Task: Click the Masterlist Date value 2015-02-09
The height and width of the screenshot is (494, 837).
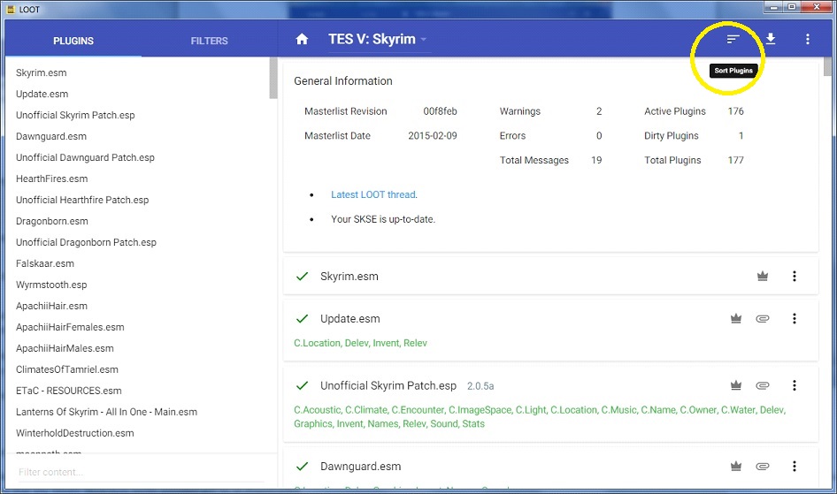Action: coord(433,136)
